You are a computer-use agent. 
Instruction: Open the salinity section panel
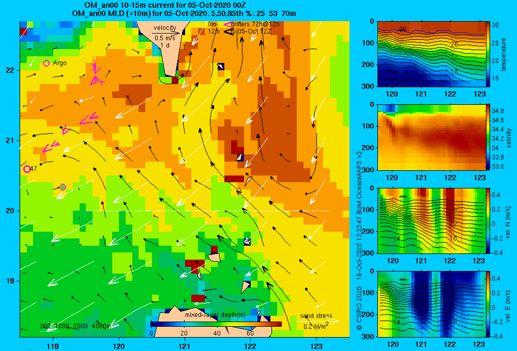(431, 137)
